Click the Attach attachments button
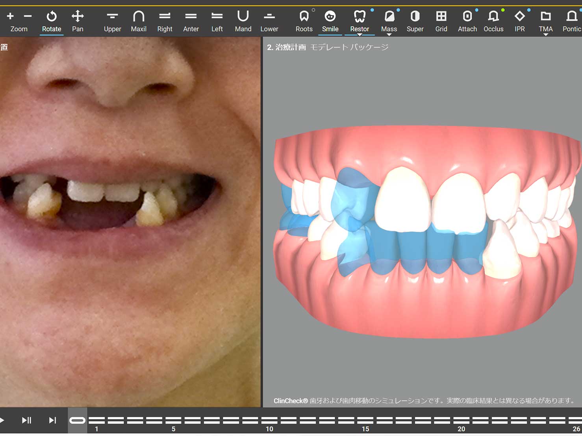The height and width of the screenshot is (436, 582). click(x=467, y=21)
